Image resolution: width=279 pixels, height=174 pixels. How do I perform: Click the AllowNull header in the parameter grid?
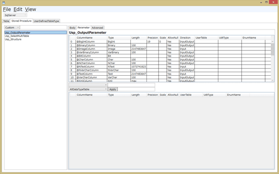(173, 38)
